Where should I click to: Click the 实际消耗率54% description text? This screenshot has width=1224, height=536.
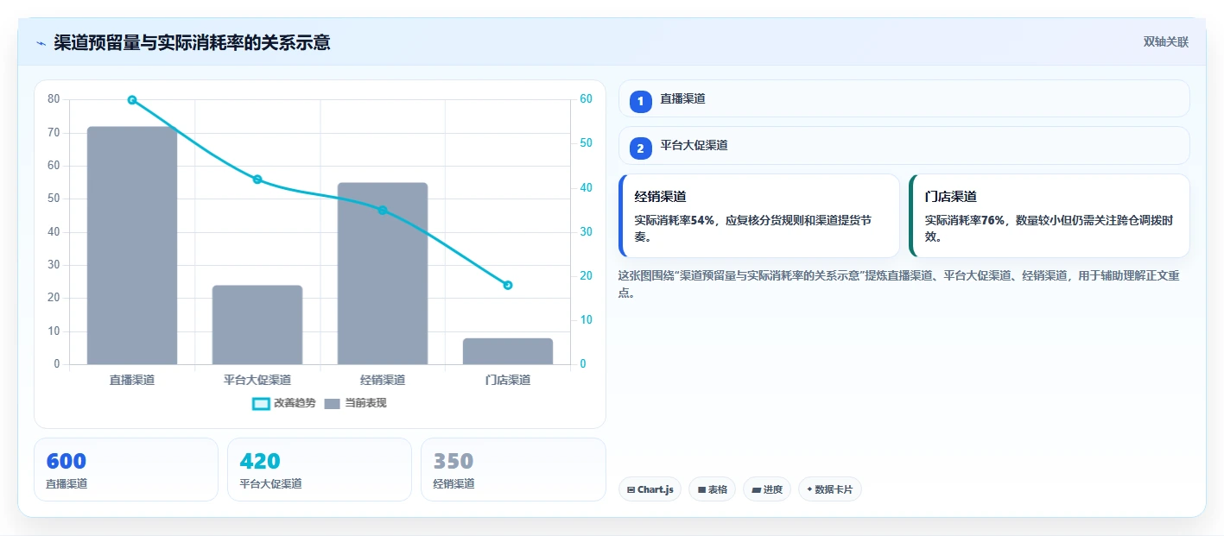[x=753, y=228]
